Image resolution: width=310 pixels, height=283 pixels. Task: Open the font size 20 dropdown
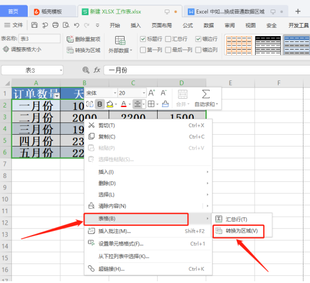144,93
